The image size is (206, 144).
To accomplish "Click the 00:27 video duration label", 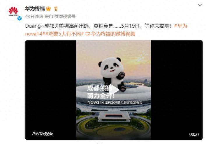I will click(194, 134).
